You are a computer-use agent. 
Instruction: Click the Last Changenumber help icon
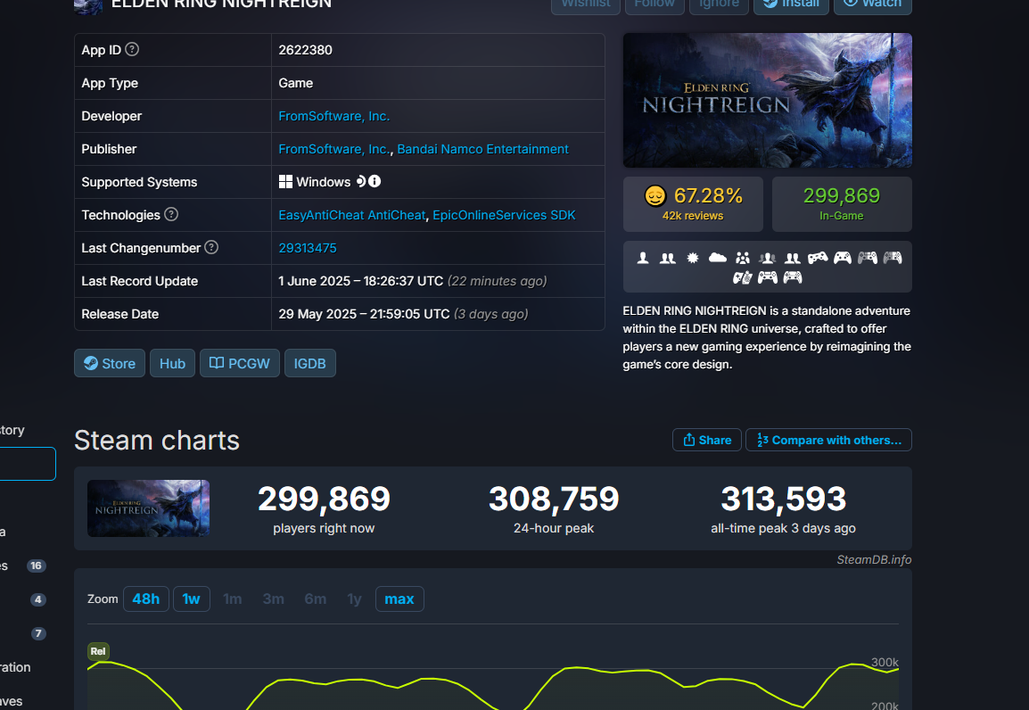pos(211,247)
